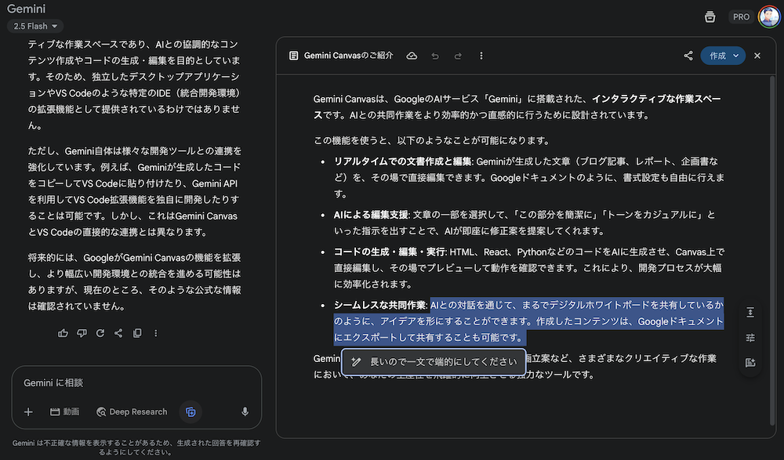Click the canvas panel vertical scrollbar
This screenshot has height=460, width=784.
click(772, 250)
